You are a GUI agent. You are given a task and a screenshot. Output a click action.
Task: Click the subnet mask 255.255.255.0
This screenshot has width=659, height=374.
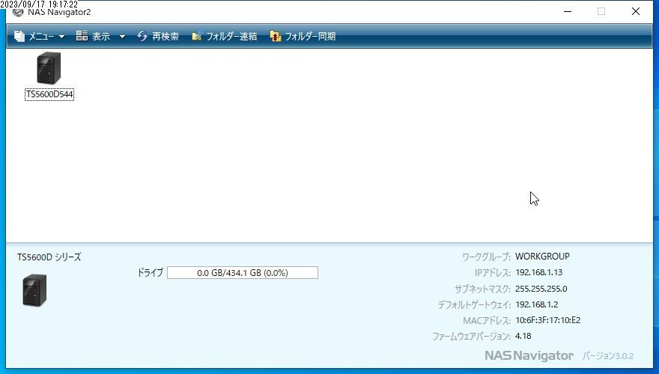[x=541, y=289]
